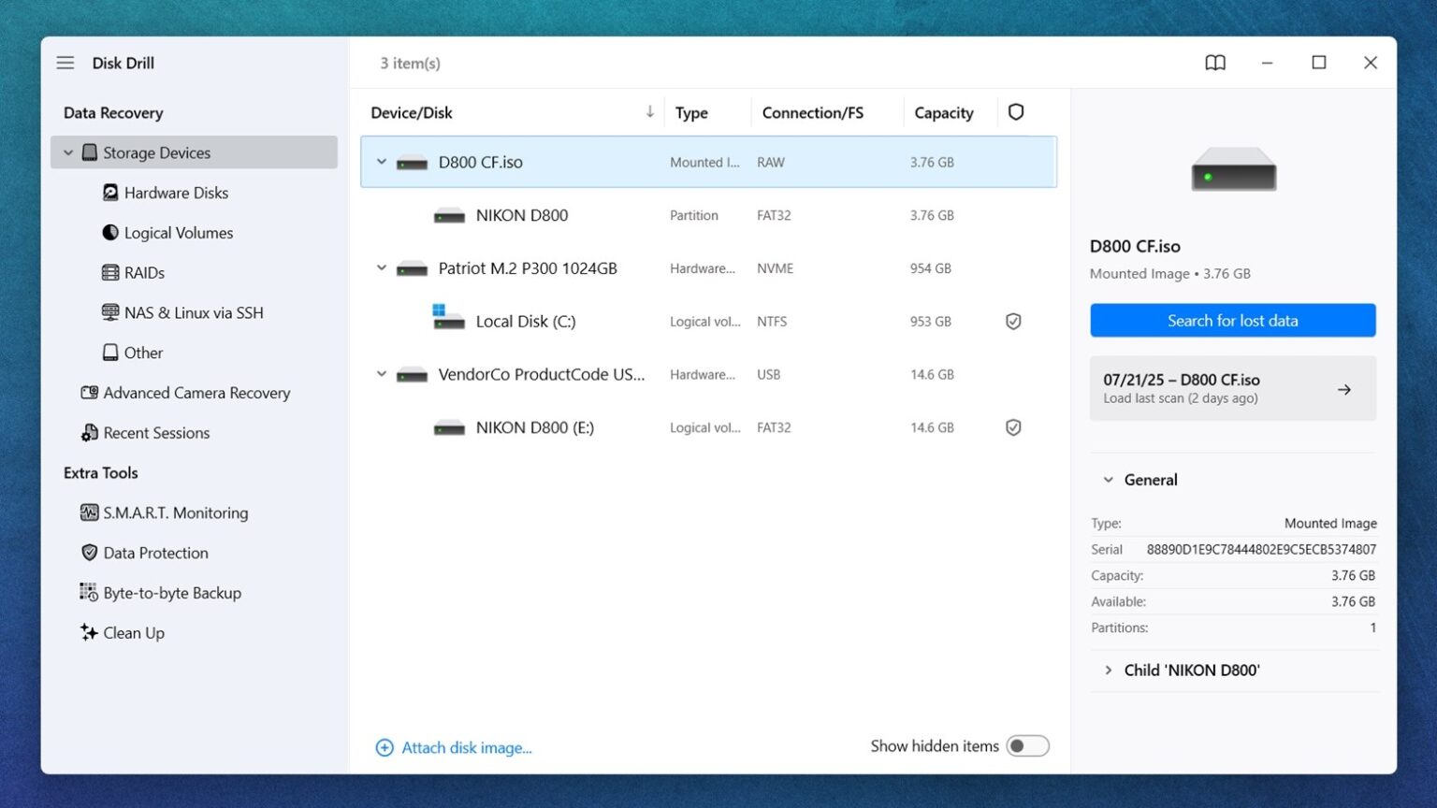The image size is (1437, 808).
Task: Click the Attach disk image link
Action: click(x=467, y=747)
